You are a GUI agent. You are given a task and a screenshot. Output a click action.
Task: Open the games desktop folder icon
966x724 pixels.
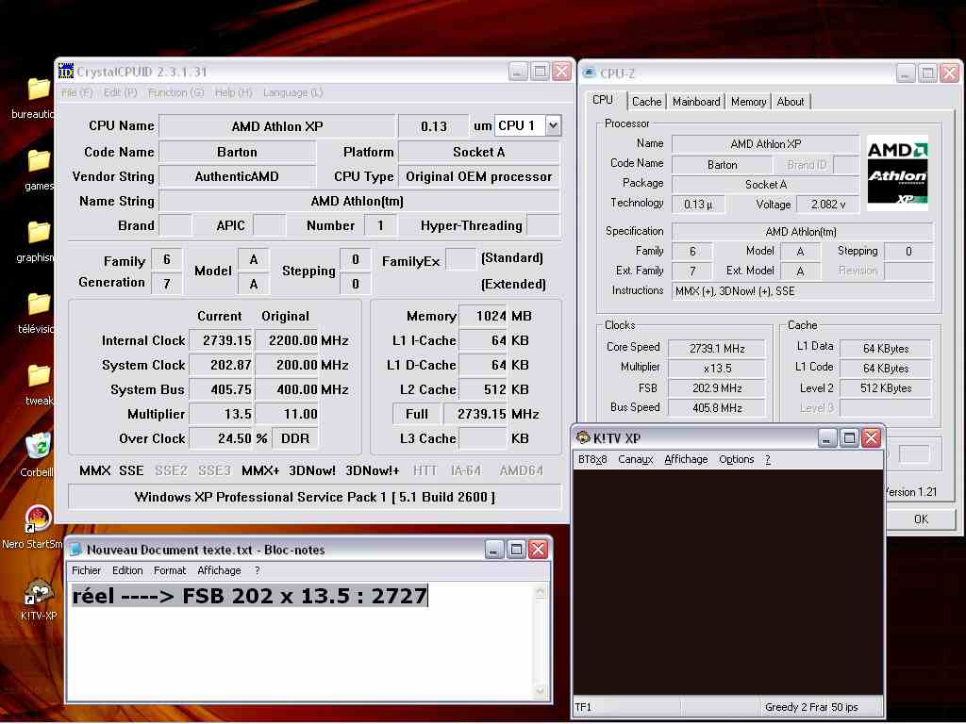point(38,160)
